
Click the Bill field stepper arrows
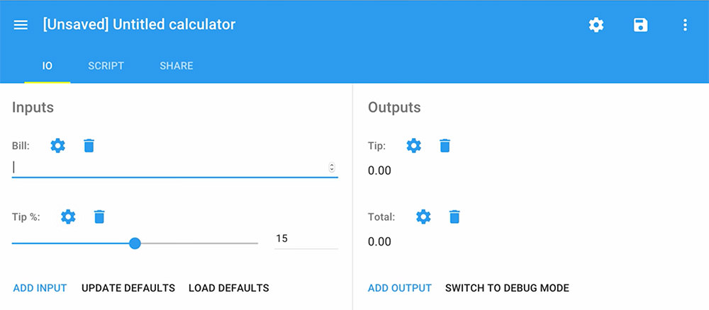click(332, 168)
